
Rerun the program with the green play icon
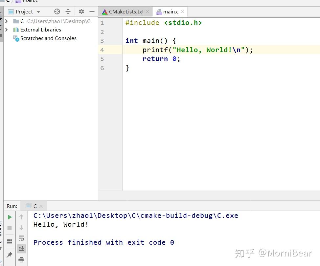click(x=9, y=217)
